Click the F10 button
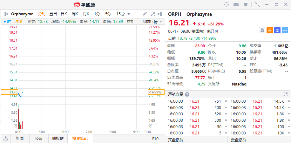The height and width of the screenshot is (143, 291). [155, 139]
